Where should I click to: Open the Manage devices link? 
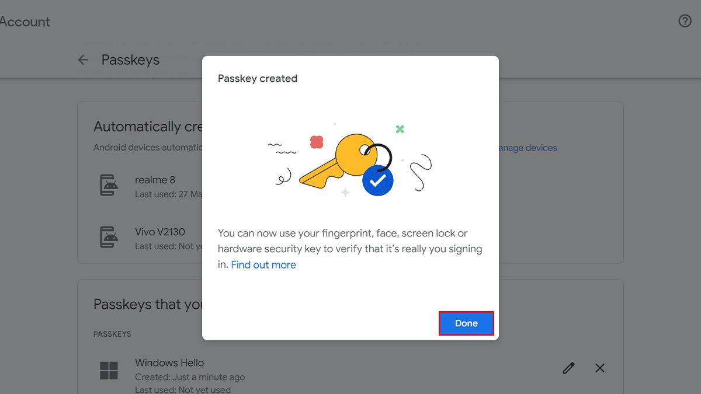[x=528, y=148]
